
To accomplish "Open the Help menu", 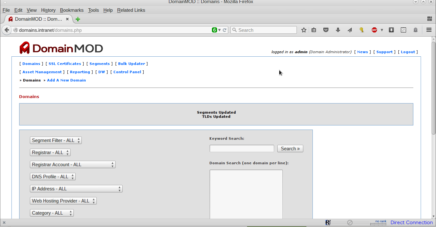I will 108,10.
